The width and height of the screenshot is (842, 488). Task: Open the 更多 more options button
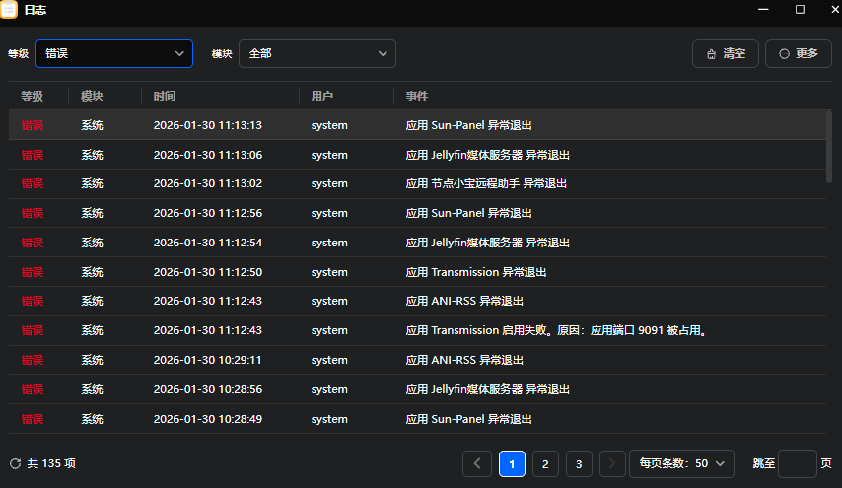pyautogui.click(x=798, y=54)
